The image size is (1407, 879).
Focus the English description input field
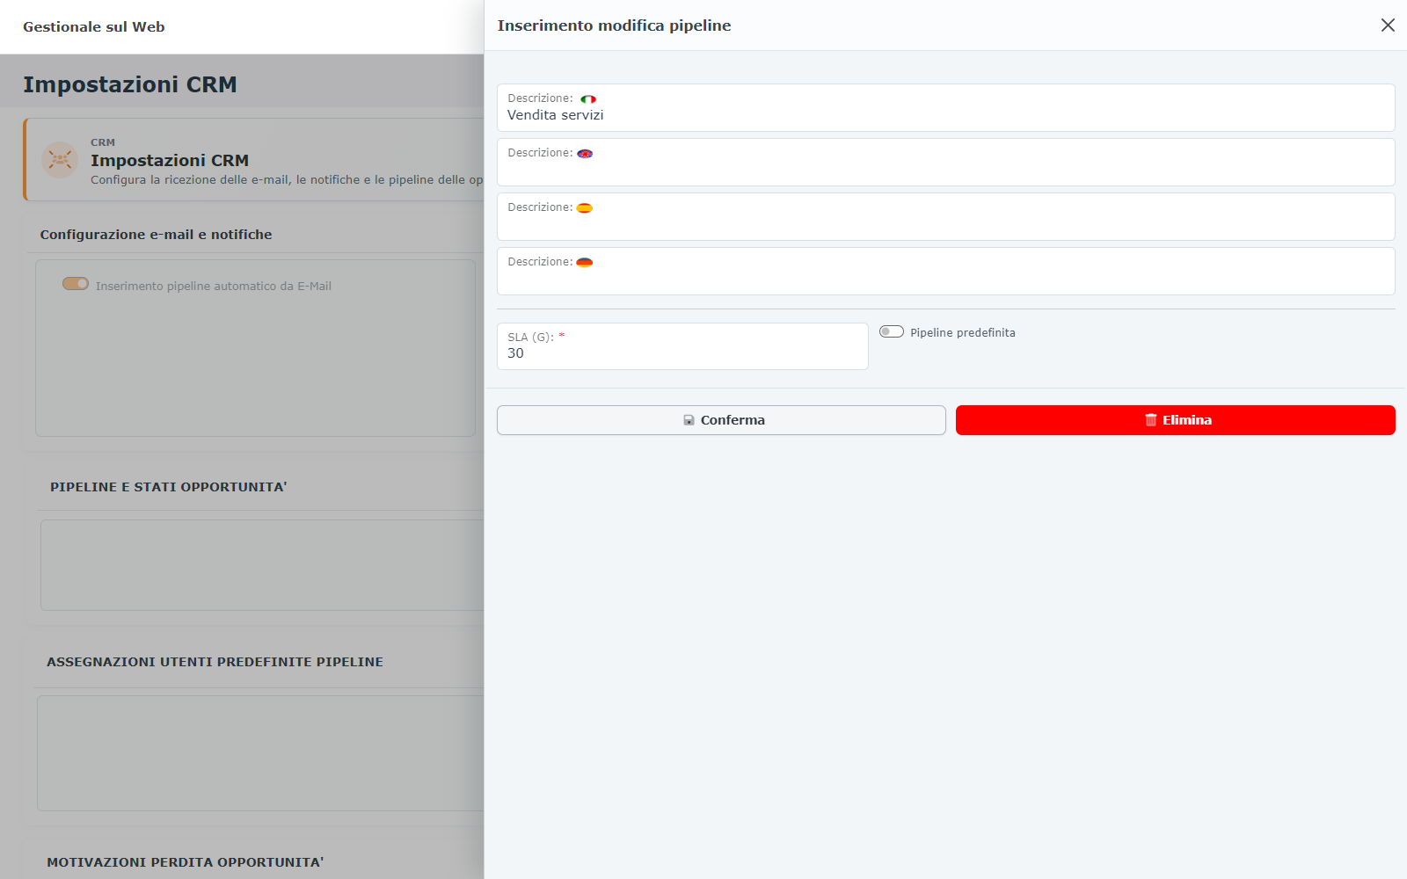click(x=945, y=163)
